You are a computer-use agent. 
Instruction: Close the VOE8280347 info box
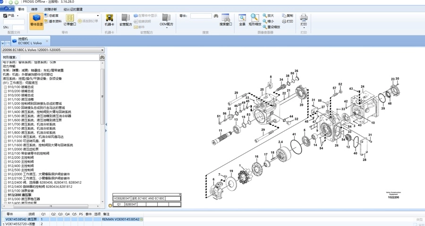[180, 194]
